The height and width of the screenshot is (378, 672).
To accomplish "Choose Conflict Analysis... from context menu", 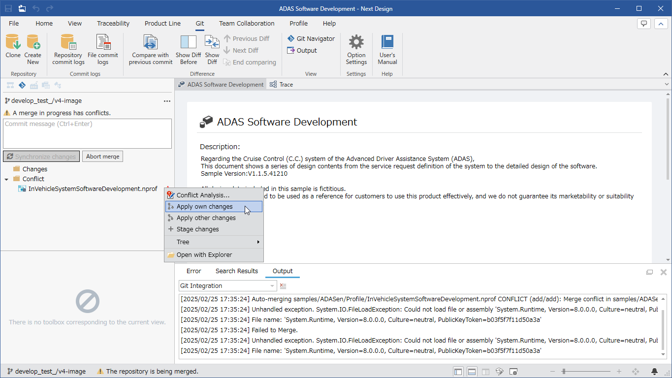I will click(x=214, y=195).
